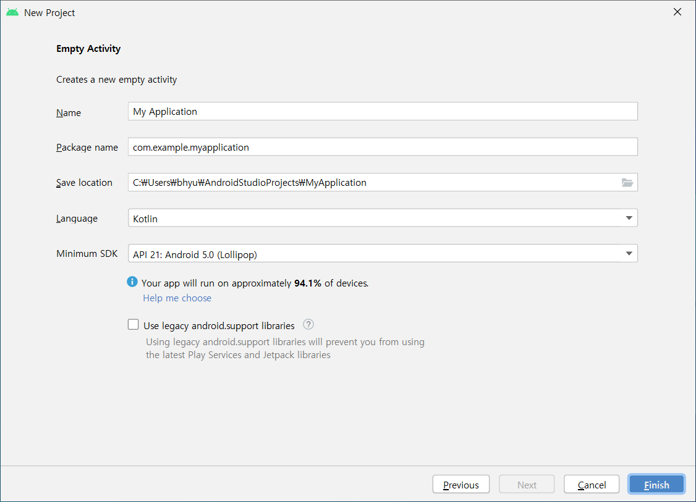Click the Package name input field
The width and height of the screenshot is (696, 502).
[383, 147]
